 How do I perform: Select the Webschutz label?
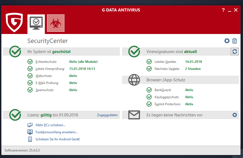(44, 76)
